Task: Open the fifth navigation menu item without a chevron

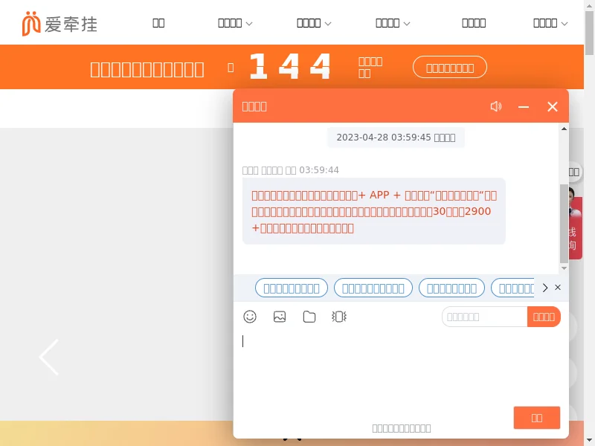Action: [x=474, y=23]
